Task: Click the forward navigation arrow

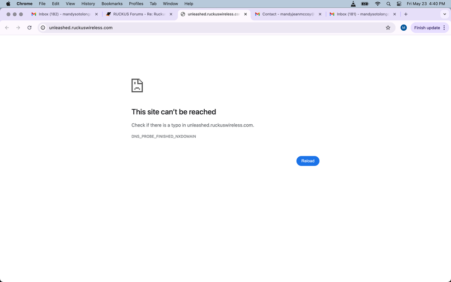Action: coord(18,28)
